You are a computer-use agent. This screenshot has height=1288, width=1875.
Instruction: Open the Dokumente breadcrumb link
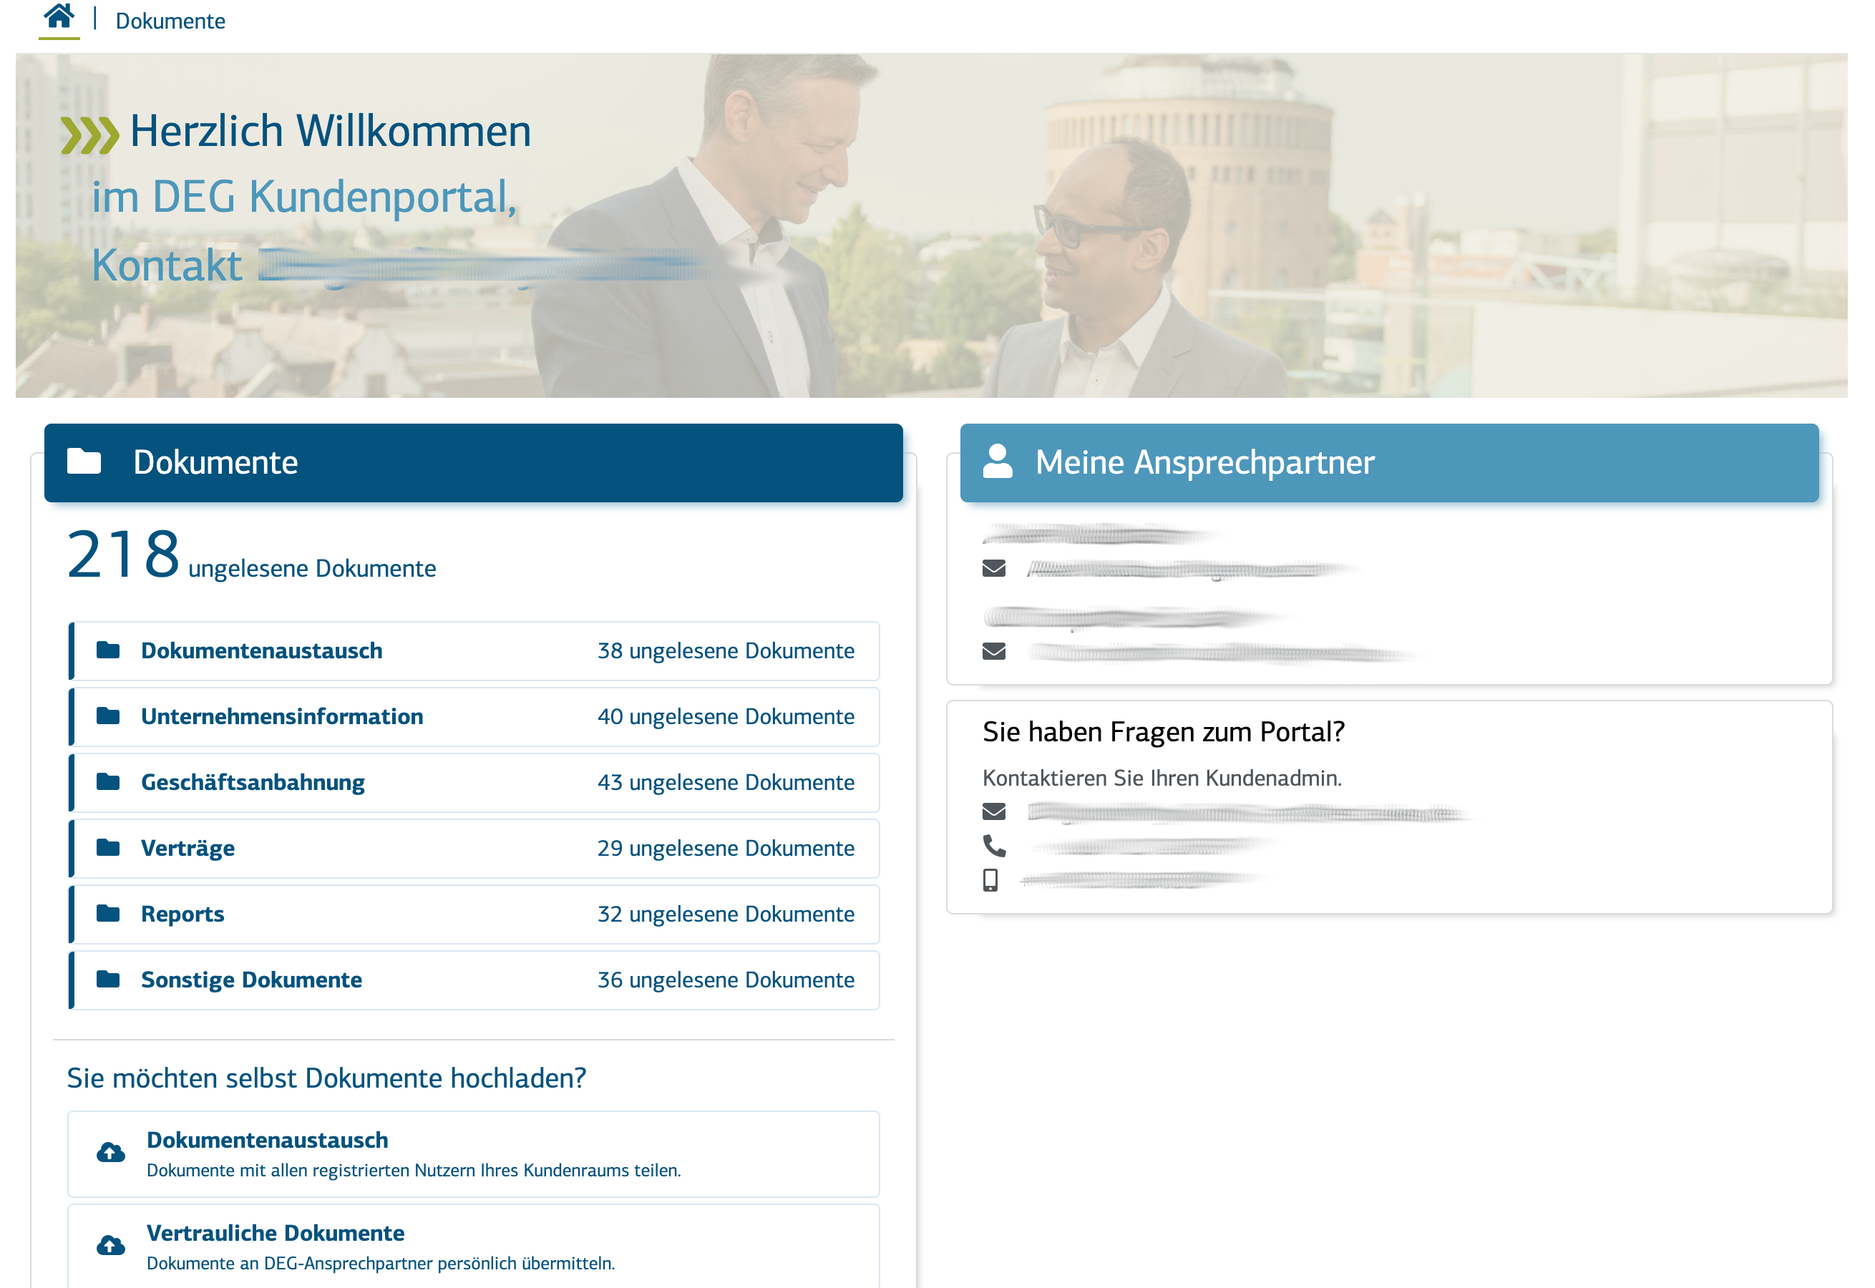[170, 21]
